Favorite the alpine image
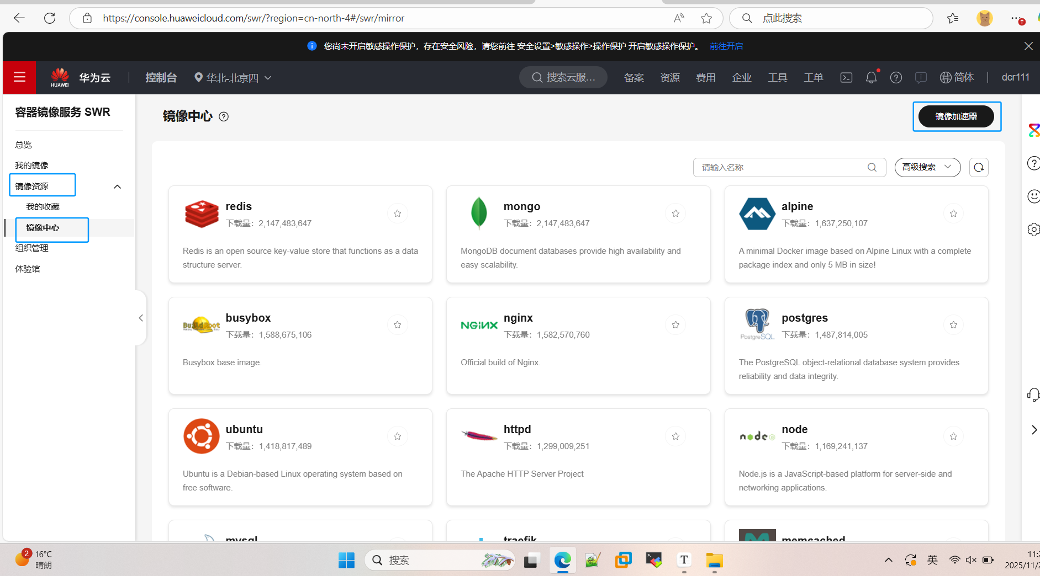 pos(953,214)
